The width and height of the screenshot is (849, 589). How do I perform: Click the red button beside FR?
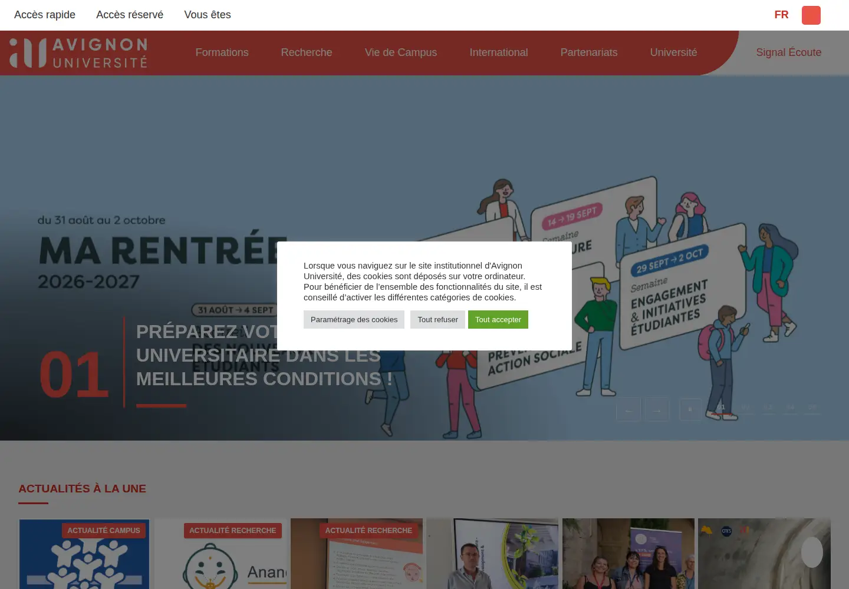[811, 15]
